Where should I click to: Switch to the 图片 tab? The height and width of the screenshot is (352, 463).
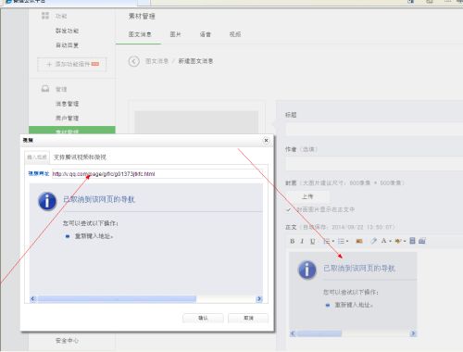(x=175, y=34)
